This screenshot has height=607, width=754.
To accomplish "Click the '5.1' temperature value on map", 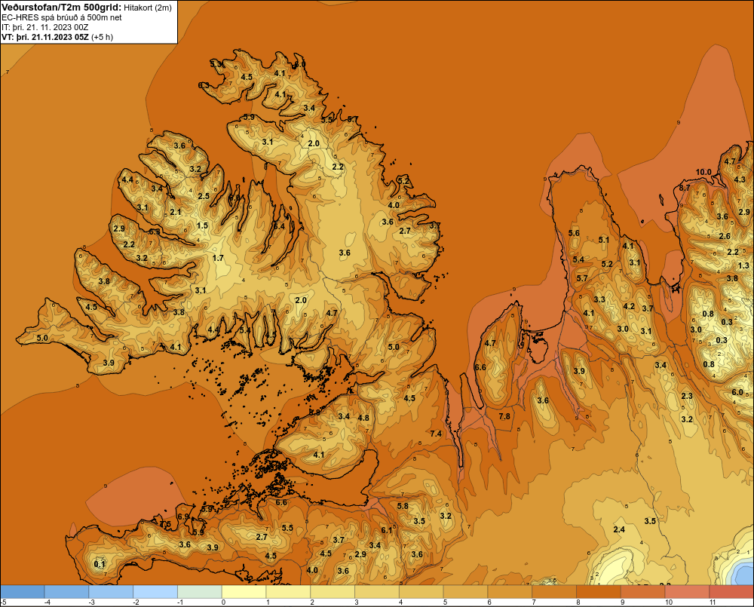I will (x=603, y=240).
